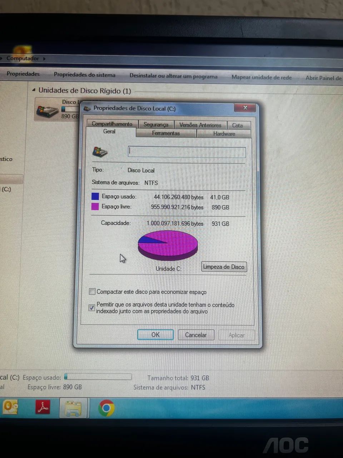
Task: Click the drive label text field
Action: point(187,152)
